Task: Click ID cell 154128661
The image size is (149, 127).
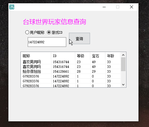Action: tap(61, 71)
